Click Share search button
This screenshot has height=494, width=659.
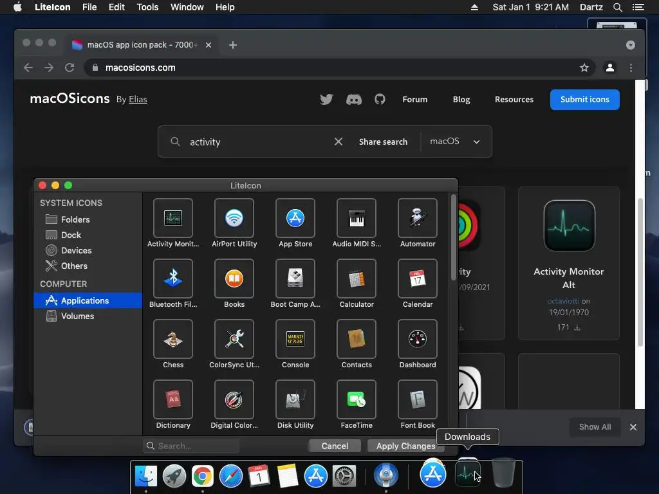383,142
